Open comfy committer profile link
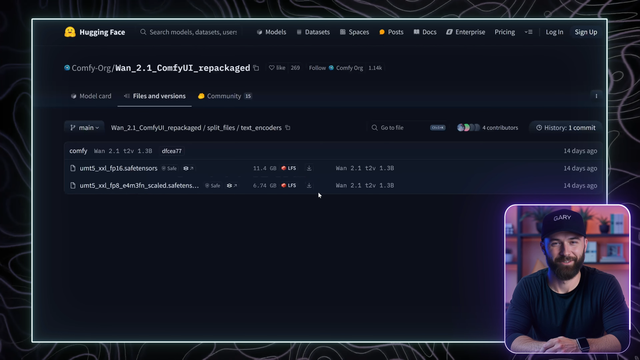The image size is (640, 360). point(78,151)
